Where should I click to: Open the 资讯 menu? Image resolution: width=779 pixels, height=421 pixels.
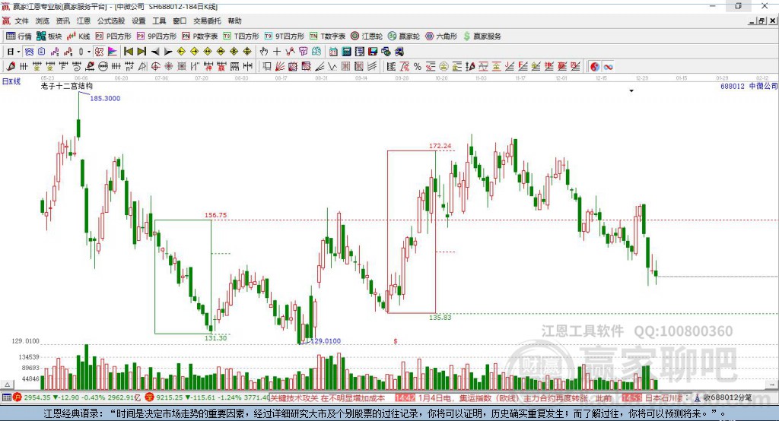click(x=62, y=21)
